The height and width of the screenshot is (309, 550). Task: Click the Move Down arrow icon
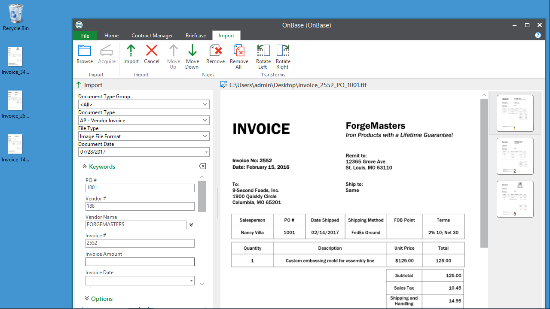click(x=192, y=51)
